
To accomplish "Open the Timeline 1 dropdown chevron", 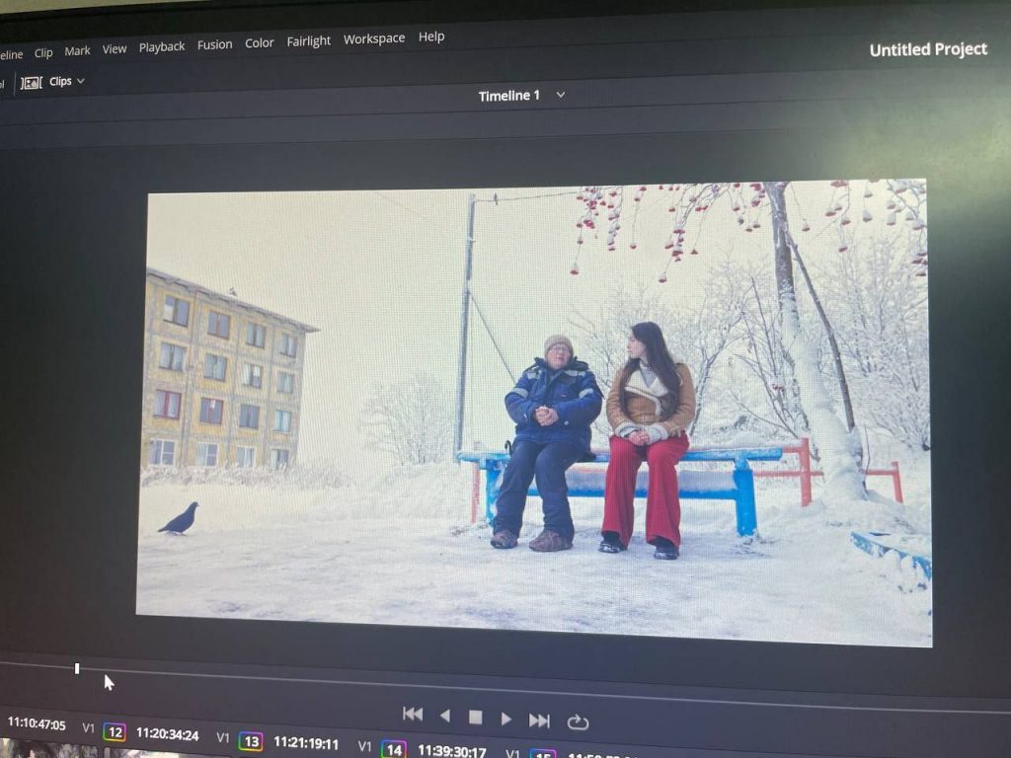I will point(561,95).
